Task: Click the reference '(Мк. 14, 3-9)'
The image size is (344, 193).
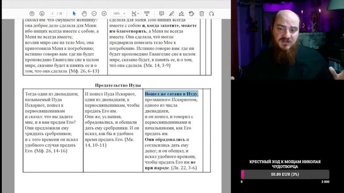Action: point(157,65)
